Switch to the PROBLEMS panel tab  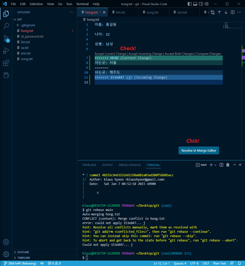pyautogui.click(x=89, y=165)
